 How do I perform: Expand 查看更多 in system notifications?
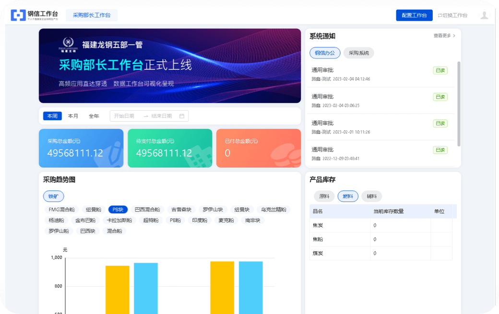pyautogui.click(x=444, y=36)
